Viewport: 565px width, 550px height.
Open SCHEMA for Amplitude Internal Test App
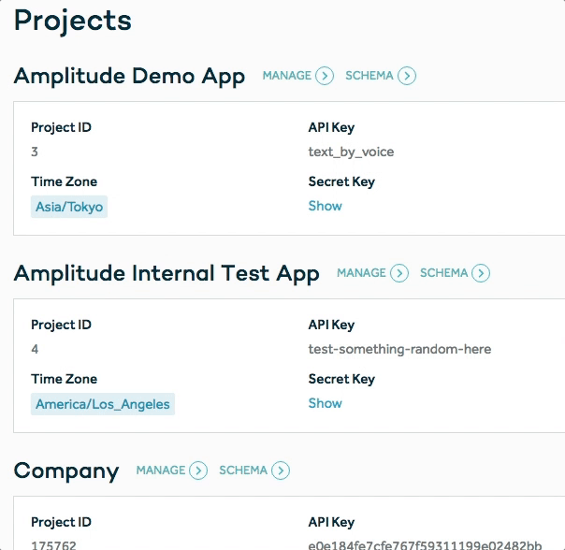[443, 273]
